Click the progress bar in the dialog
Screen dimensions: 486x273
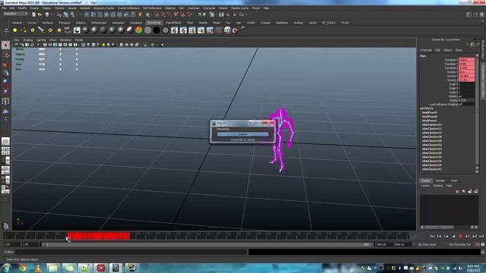[243, 134]
